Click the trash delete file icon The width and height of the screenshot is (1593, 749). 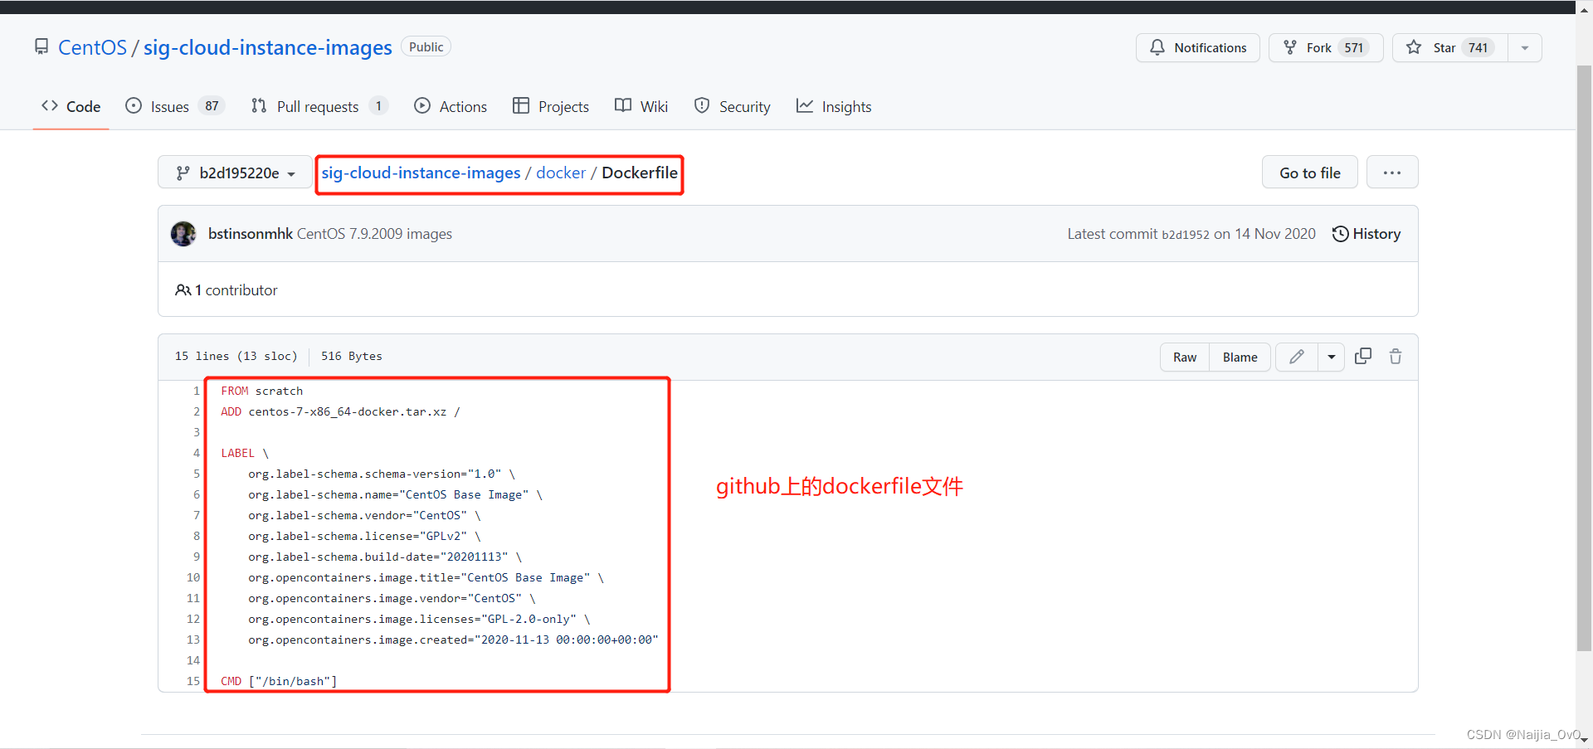click(x=1396, y=356)
